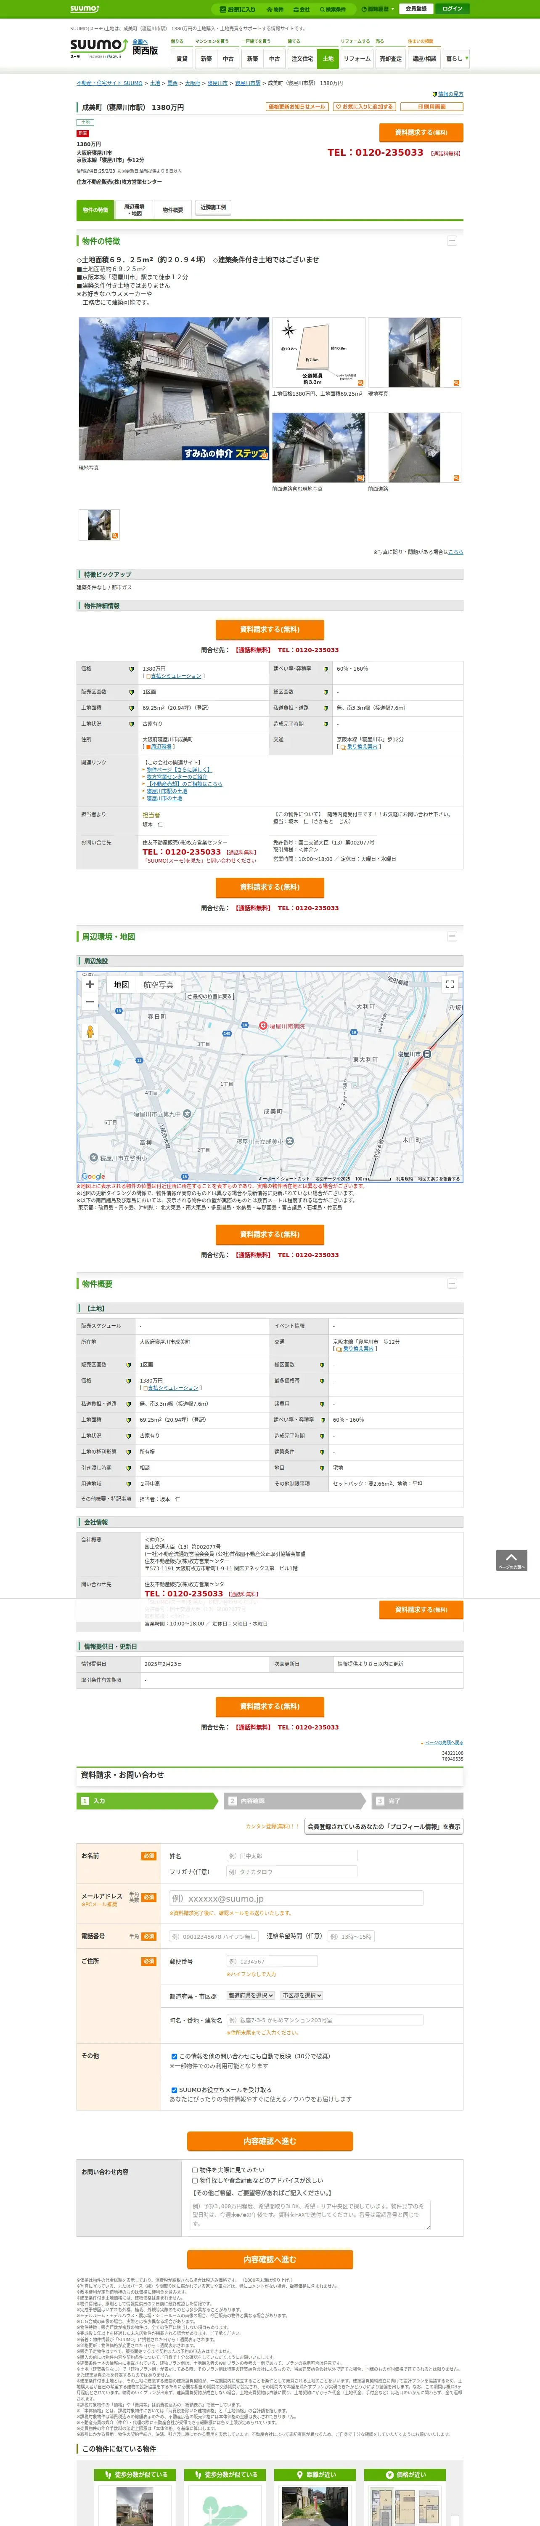Zoom out on the map
This screenshot has height=2526, width=540.
click(x=90, y=1002)
